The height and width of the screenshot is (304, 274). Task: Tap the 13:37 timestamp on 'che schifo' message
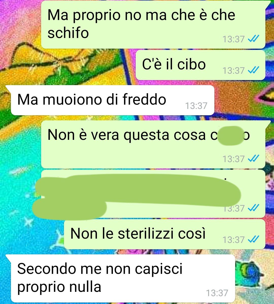(x=233, y=39)
